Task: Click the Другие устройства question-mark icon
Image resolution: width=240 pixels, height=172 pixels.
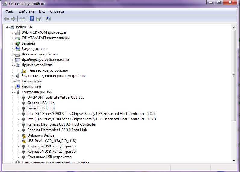Action: pyautogui.click(x=18, y=65)
